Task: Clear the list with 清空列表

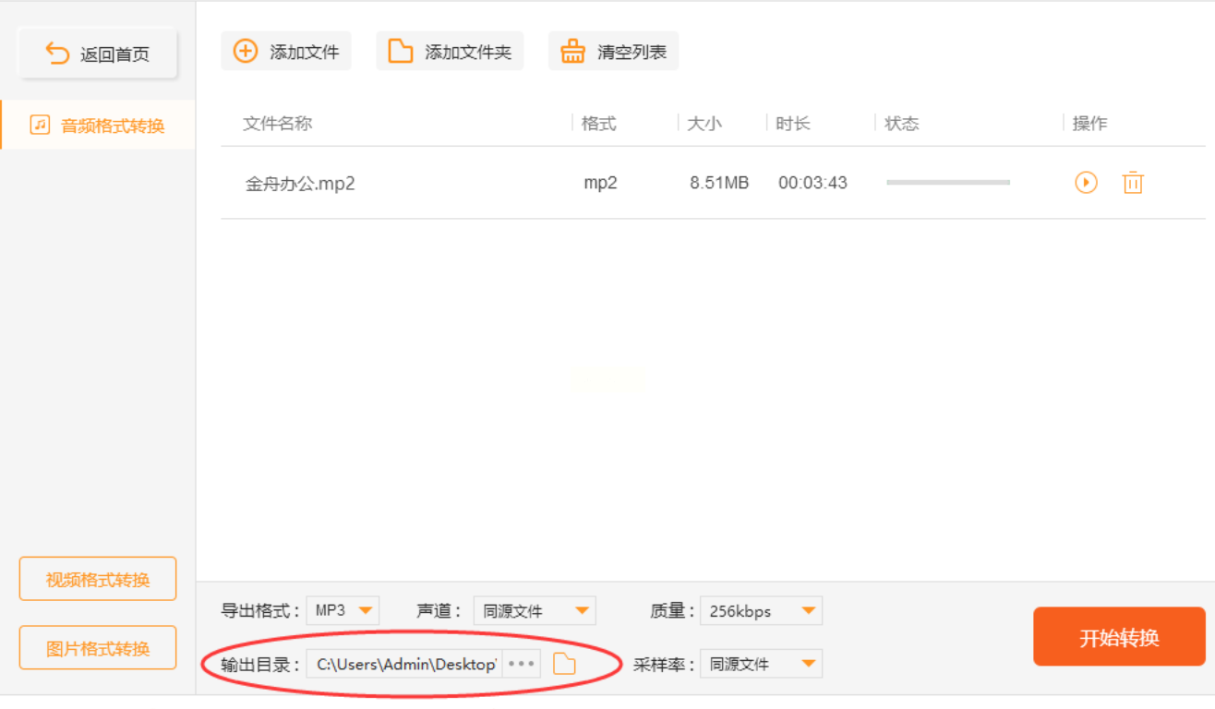Action: click(x=614, y=51)
